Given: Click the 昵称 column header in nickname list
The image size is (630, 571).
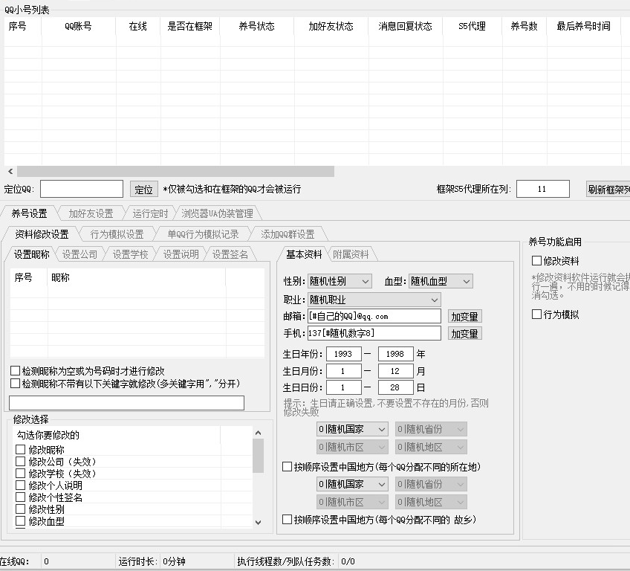Looking at the screenshot, I should coord(137,277).
